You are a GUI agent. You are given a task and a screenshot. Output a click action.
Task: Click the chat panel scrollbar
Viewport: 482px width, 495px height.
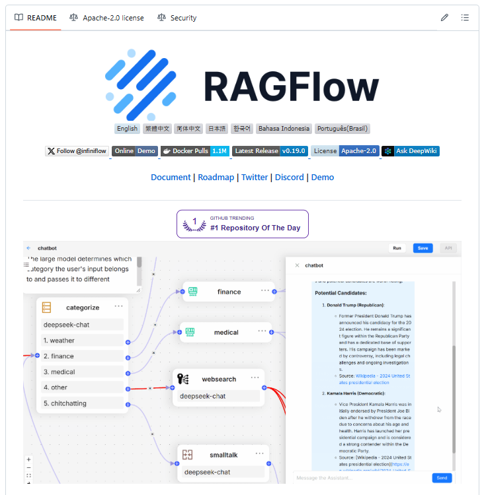pyautogui.click(x=454, y=399)
